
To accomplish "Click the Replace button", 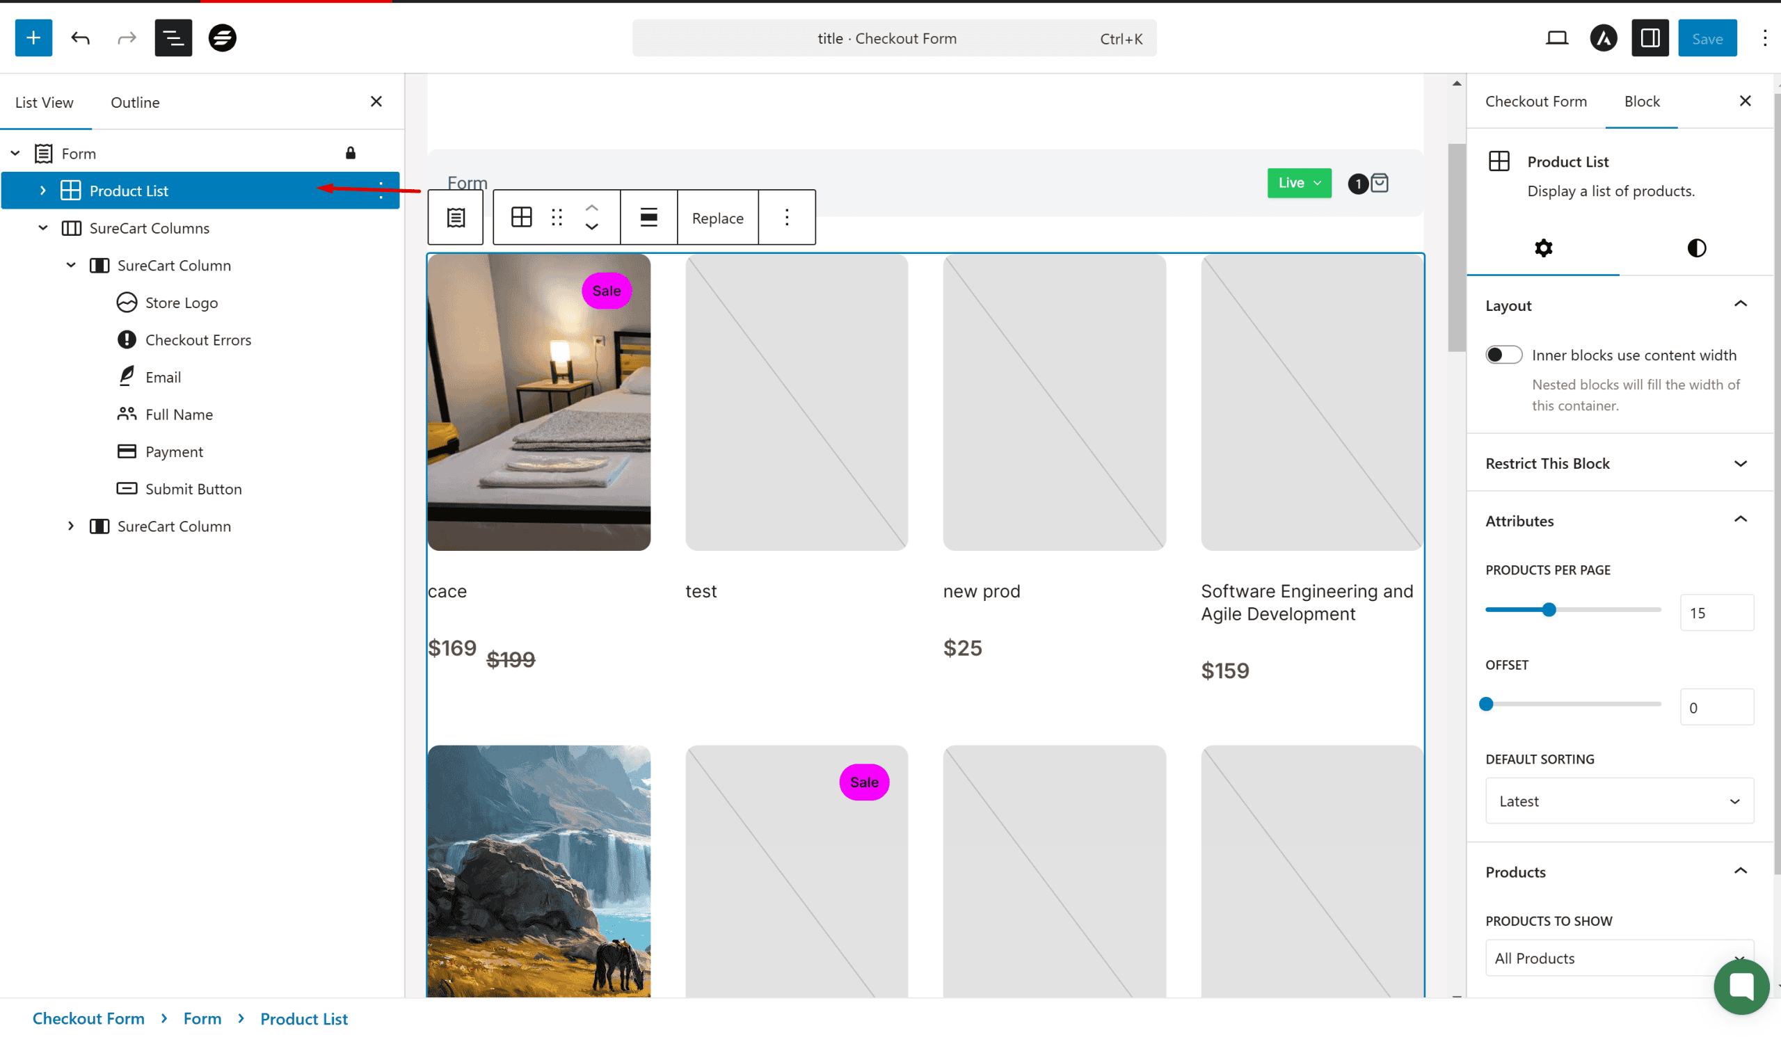I will click(717, 218).
